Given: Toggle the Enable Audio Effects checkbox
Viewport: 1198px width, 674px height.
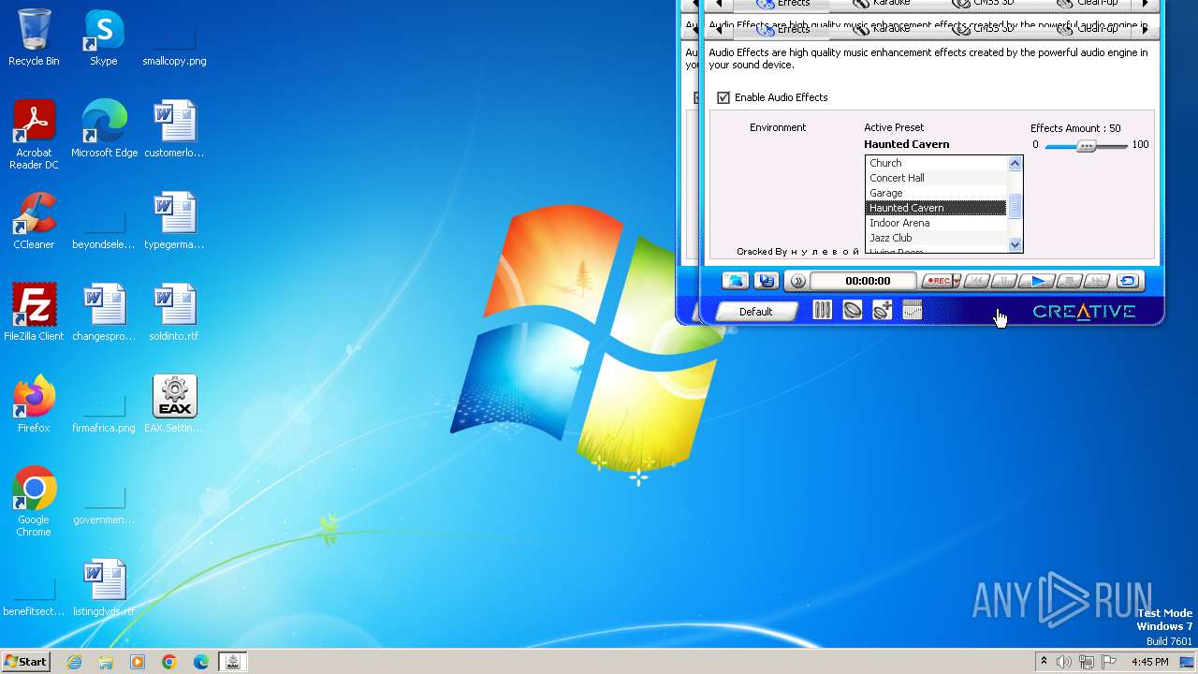Looking at the screenshot, I should click(x=723, y=97).
